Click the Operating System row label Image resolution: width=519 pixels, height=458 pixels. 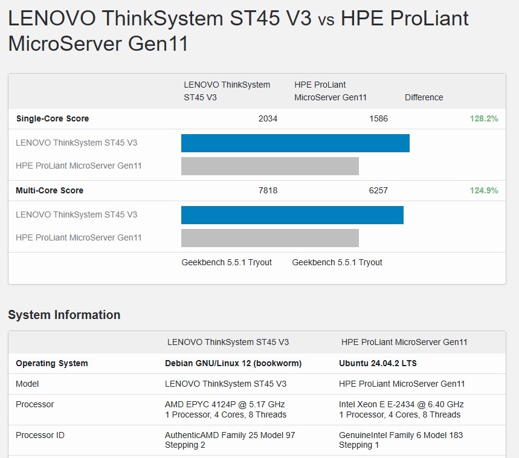51,363
